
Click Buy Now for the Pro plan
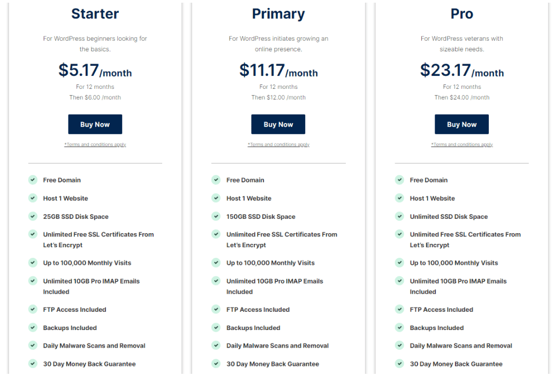(x=461, y=124)
